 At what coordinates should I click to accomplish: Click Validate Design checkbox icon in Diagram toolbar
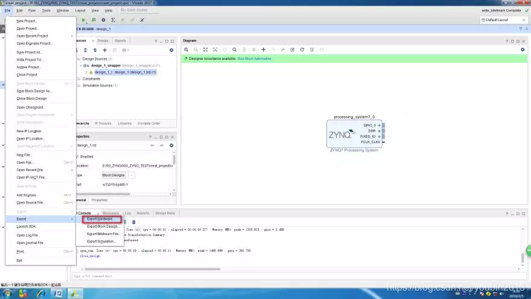point(292,50)
